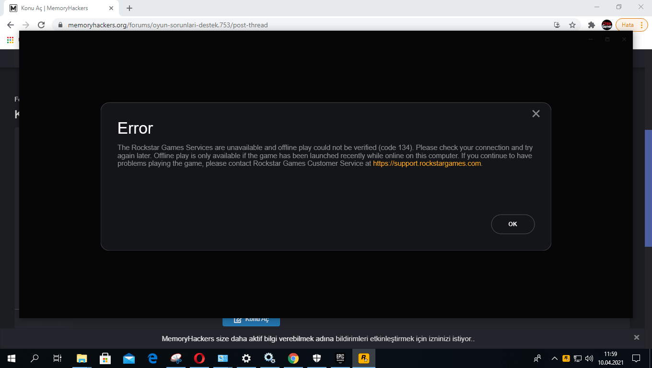Dismiss the MemoryHackers notification bar
This screenshot has height=368, width=652.
[x=637, y=337]
